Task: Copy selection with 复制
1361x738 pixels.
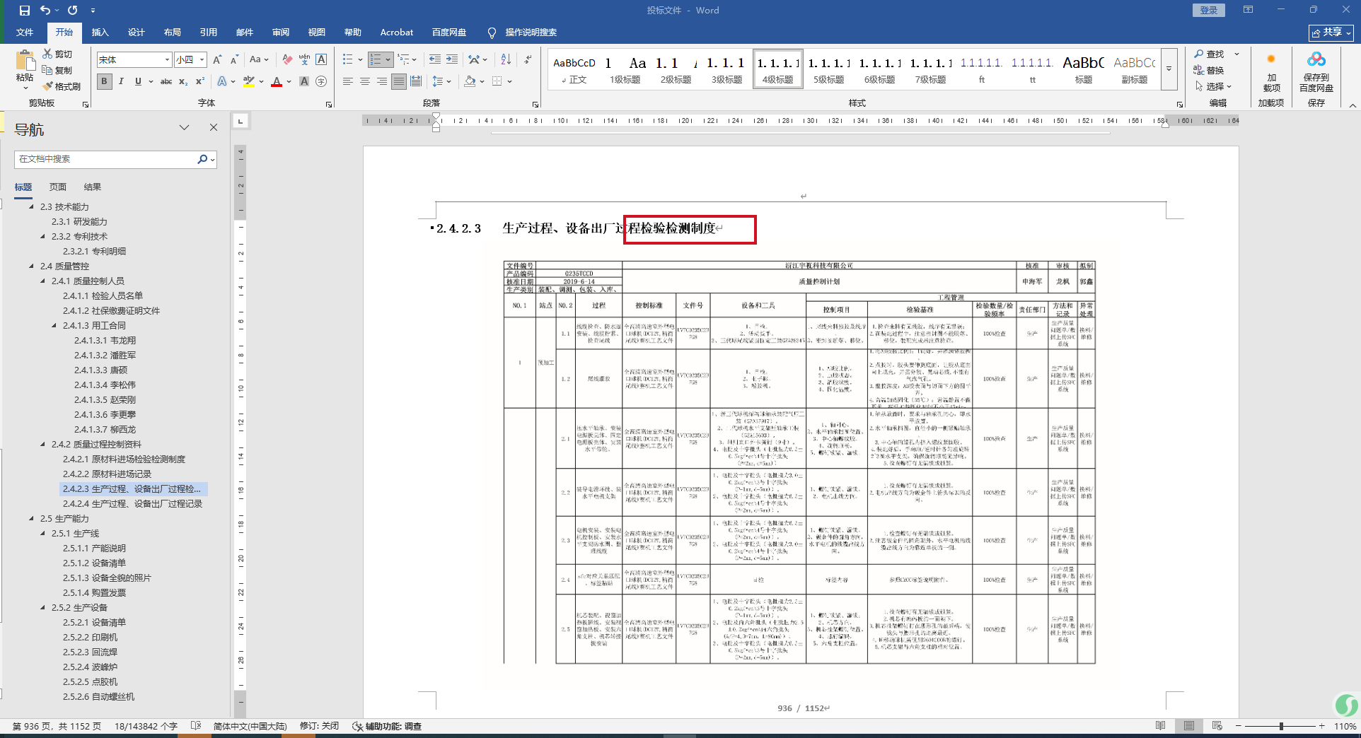Action: click(x=57, y=70)
